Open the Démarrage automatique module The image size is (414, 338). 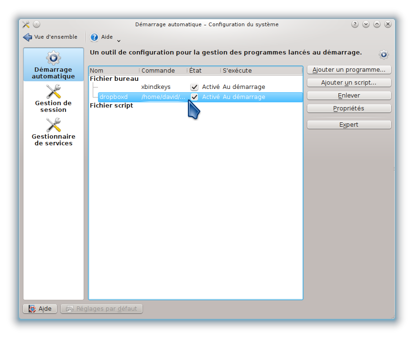[x=53, y=65]
